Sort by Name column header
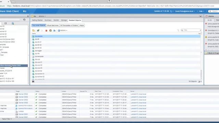The width and height of the screenshot is (219, 123). coord(34,33)
